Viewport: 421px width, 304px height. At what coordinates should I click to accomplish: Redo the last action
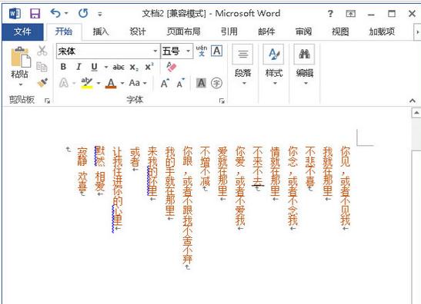point(83,13)
